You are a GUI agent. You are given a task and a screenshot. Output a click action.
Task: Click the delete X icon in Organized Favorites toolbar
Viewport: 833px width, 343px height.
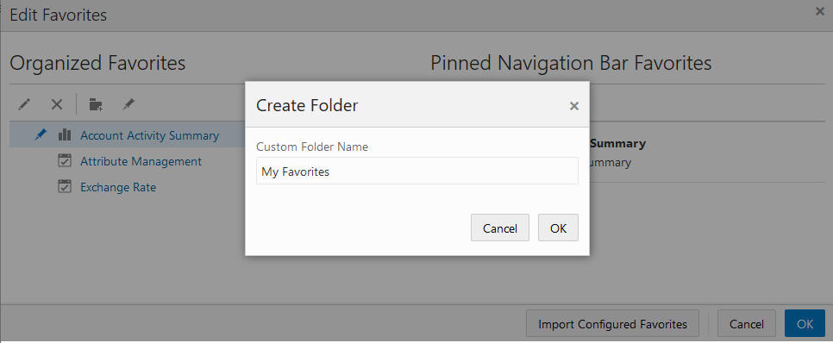pyautogui.click(x=57, y=104)
